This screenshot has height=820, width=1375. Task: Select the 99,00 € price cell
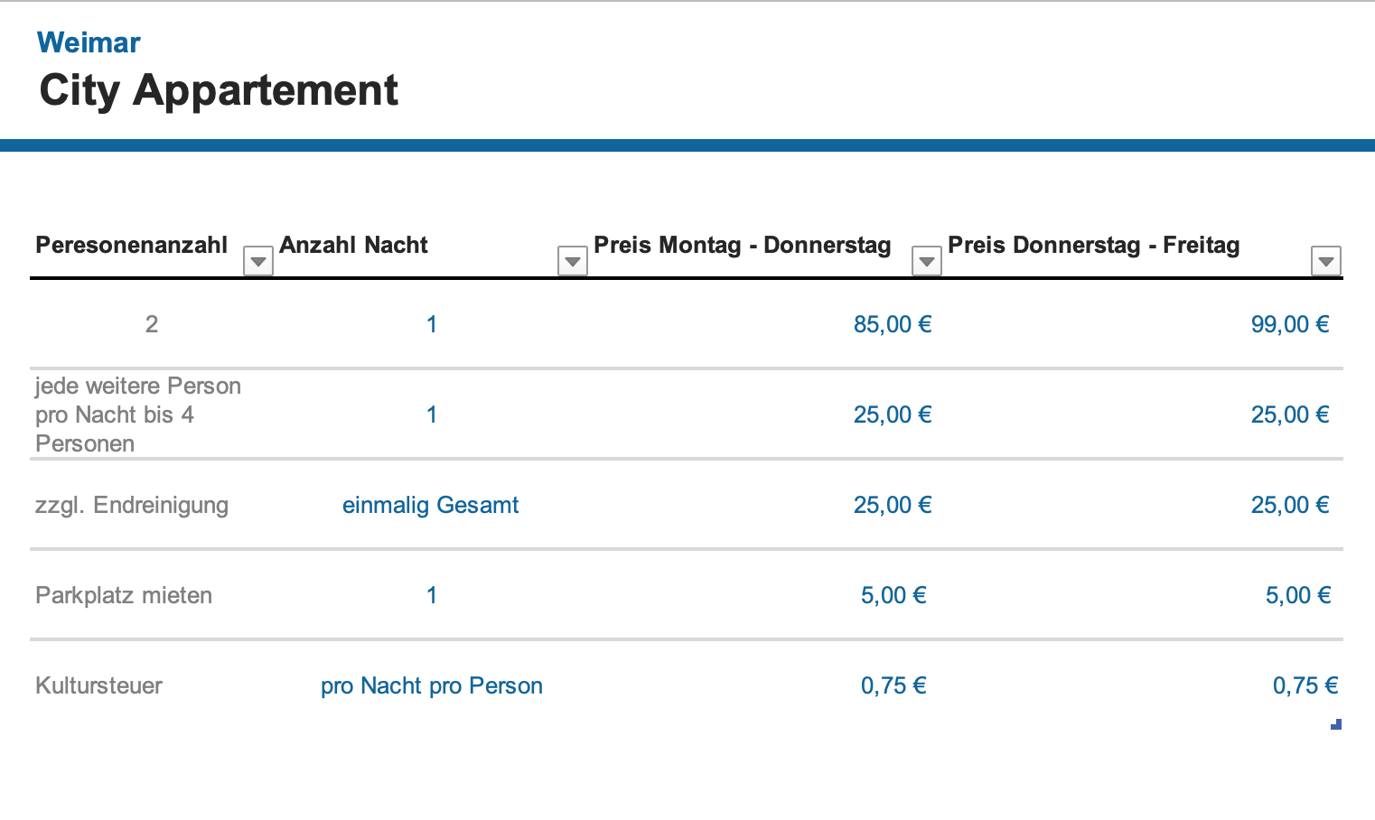click(x=1290, y=324)
